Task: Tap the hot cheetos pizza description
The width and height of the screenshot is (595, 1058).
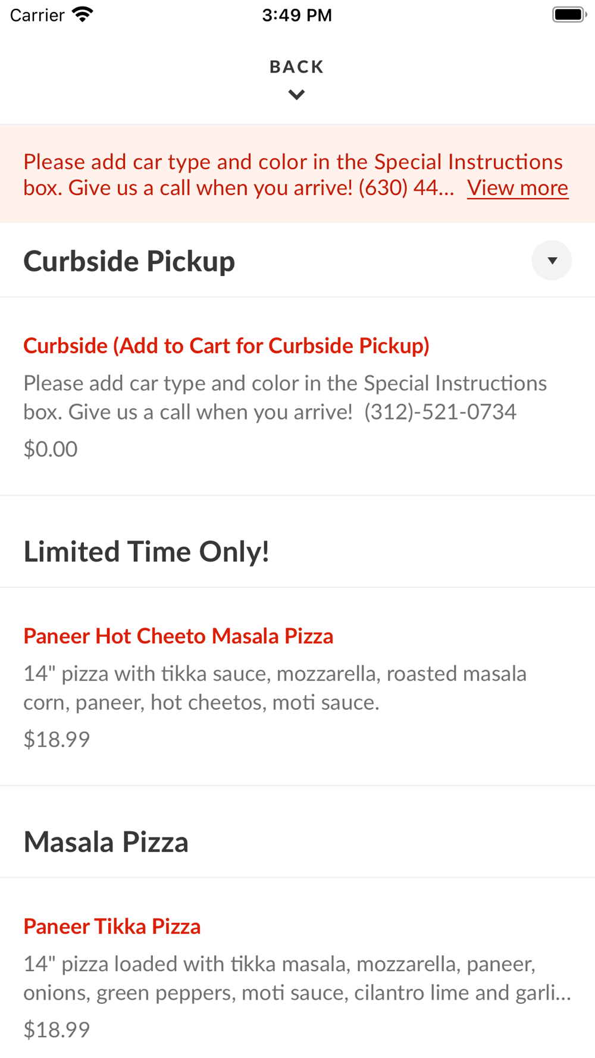Action: pyautogui.click(x=274, y=688)
